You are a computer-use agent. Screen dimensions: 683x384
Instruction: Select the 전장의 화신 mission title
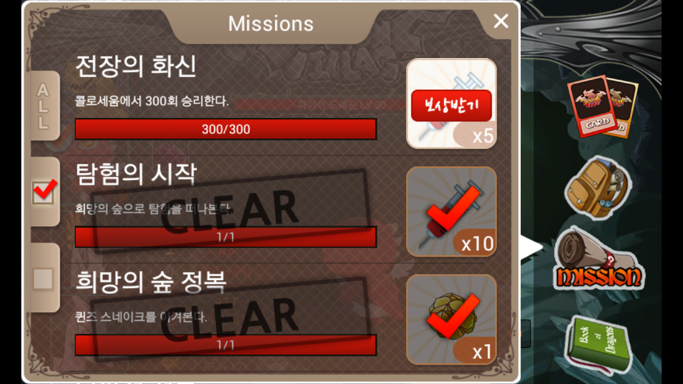click(x=136, y=67)
